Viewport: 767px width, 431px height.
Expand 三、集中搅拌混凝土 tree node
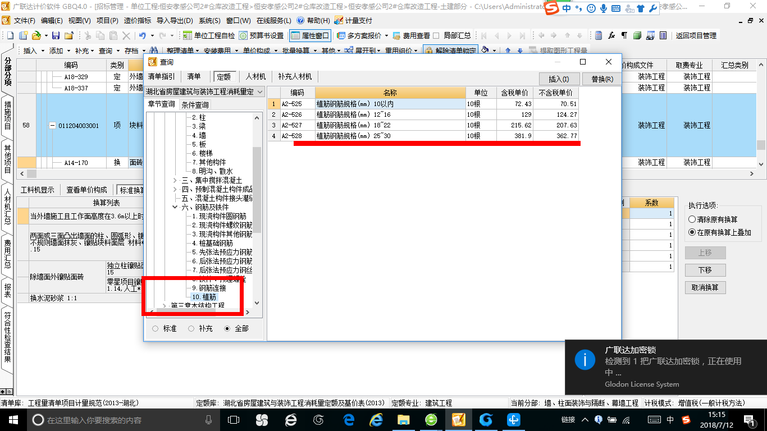175,180
